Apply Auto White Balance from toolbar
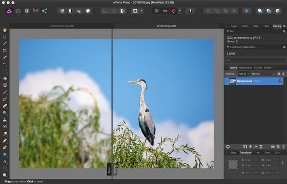 (x=88, y=11)
